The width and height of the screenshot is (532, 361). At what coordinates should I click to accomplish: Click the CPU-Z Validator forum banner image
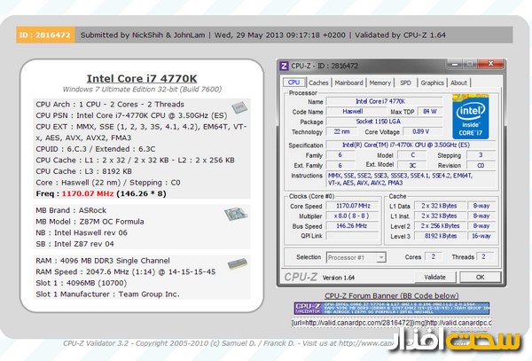pyautogui.click(x=392, y=308)
